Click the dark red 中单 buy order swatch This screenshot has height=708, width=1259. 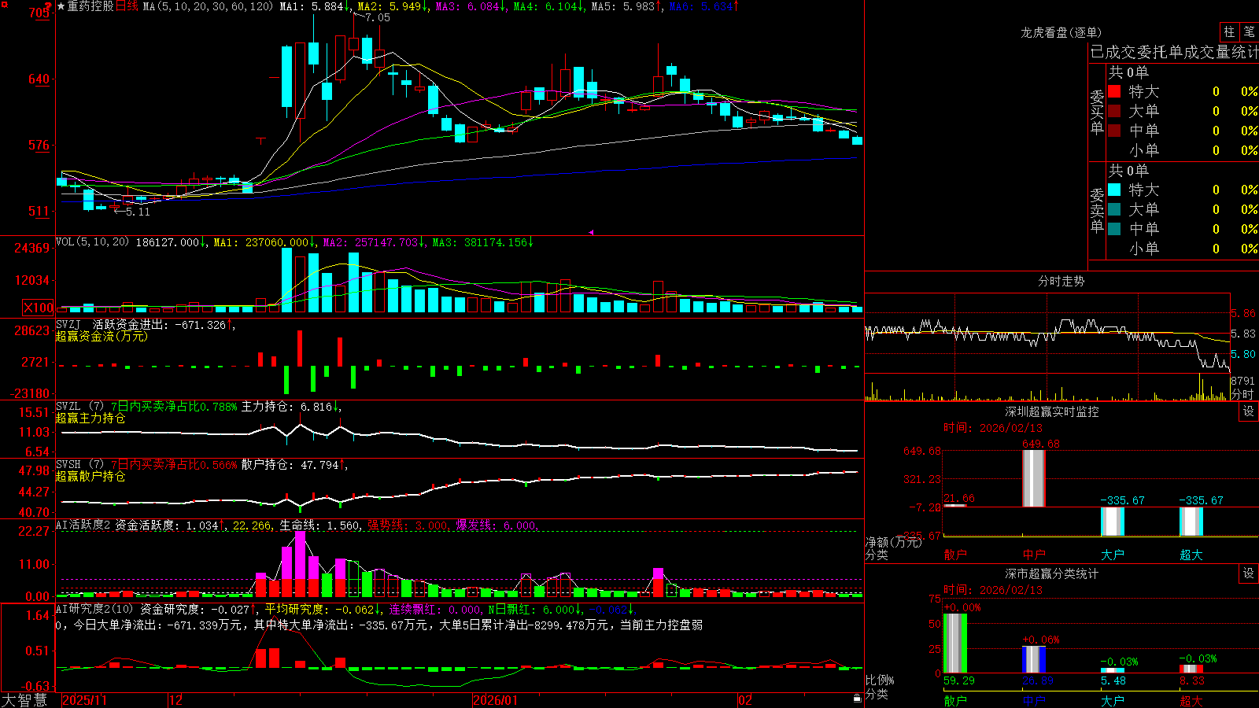click(x=1114, y=130)
